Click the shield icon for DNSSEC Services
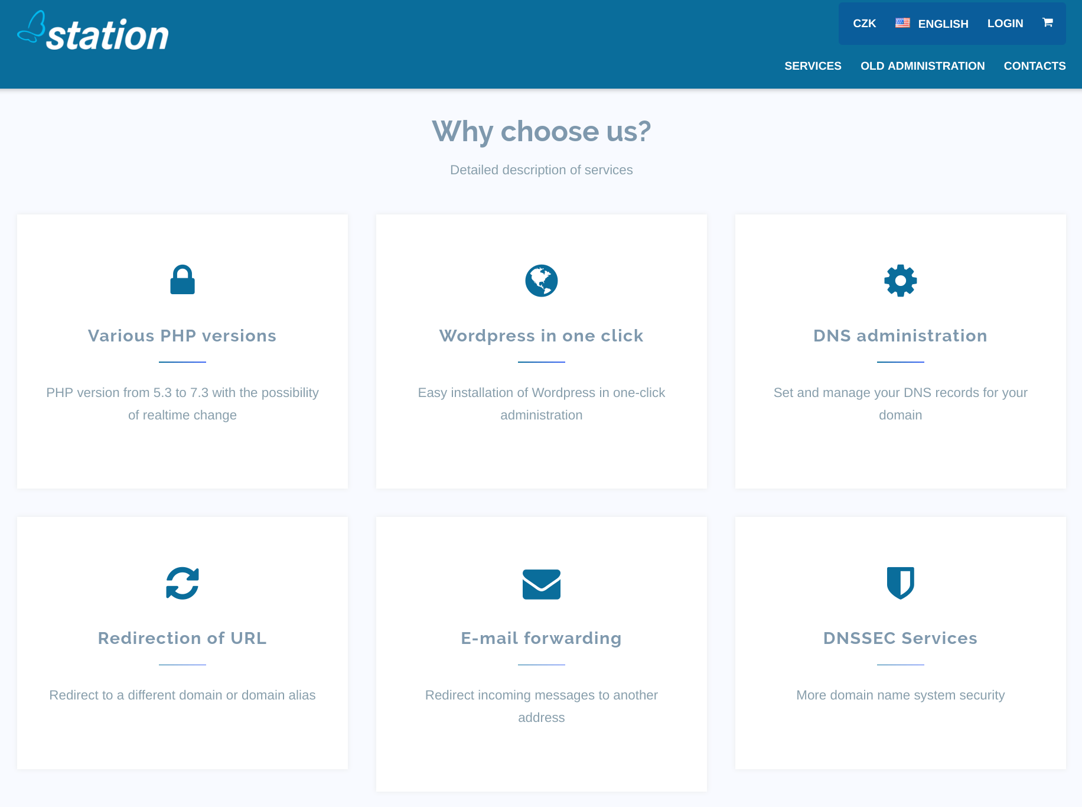The width and height of the screenshot is (1082, 807). (901, 583)
